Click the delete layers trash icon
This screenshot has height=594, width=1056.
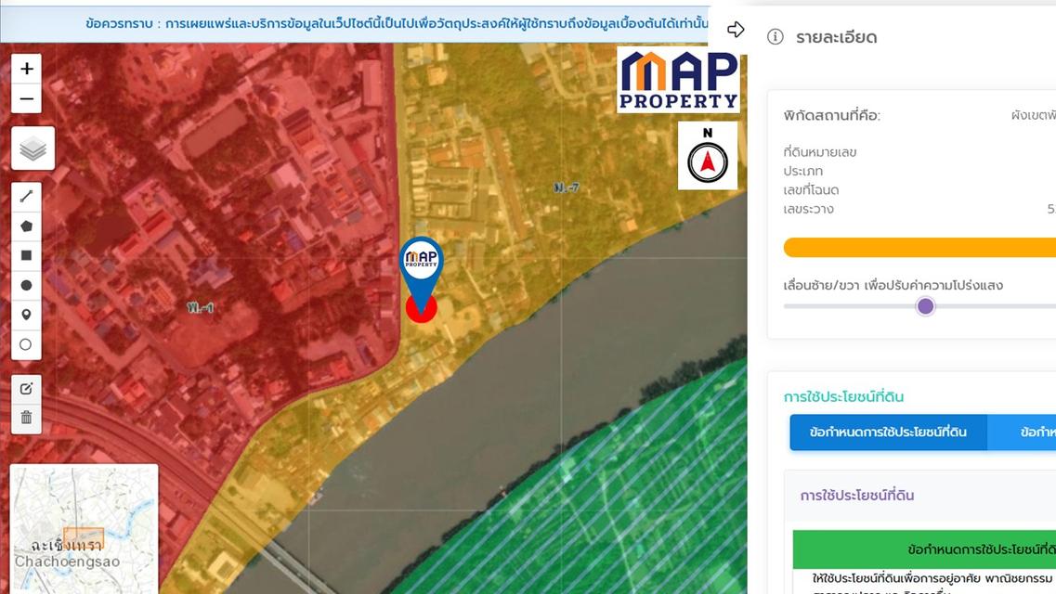coord(26,418)
